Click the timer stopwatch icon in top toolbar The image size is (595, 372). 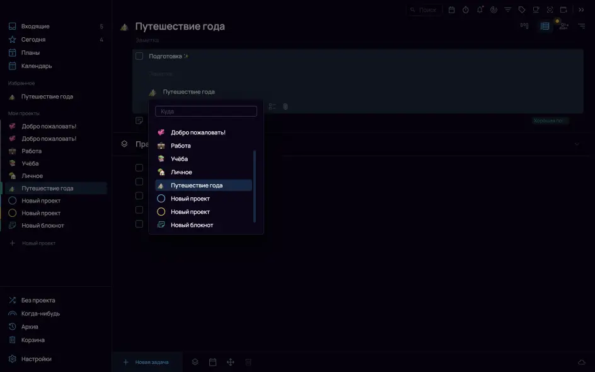465,9
